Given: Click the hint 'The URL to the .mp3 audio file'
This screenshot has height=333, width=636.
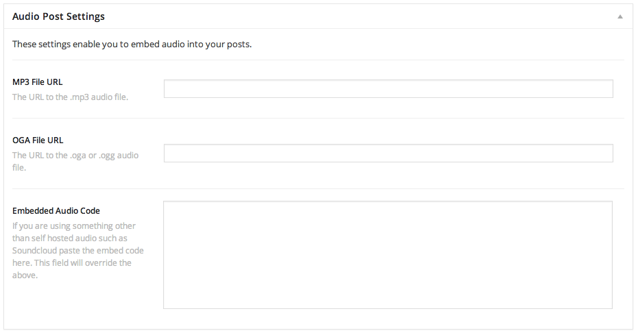Looking at the screenshot, I should click(70, 97).
